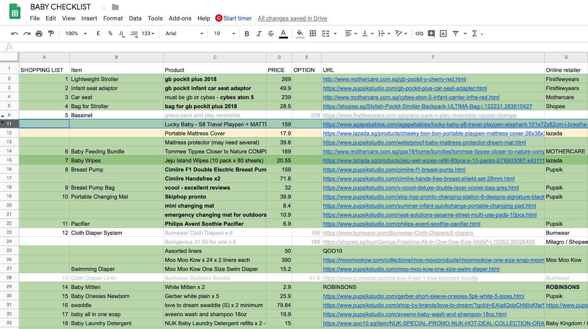The width and height of the screenshot is (588, 329).
Task: Select column C header
Action: [215, 57]
